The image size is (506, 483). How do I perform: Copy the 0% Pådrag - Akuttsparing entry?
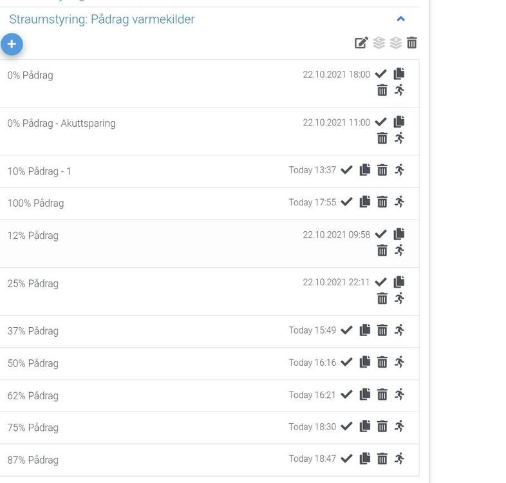[399, 122]
